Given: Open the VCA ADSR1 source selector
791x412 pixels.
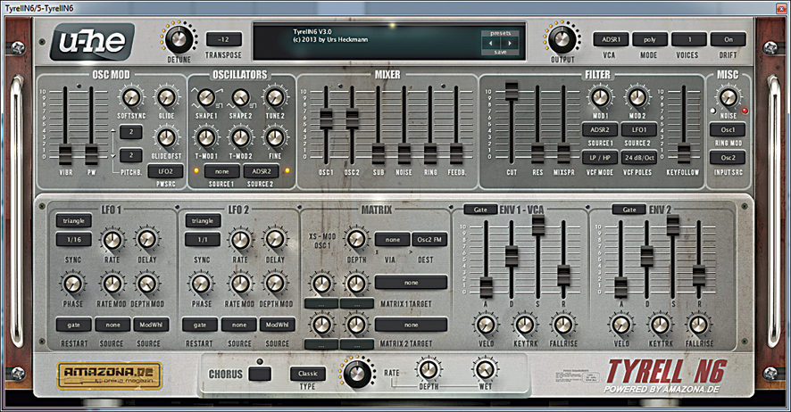Looking at the screenshot, I should point(611,39).
